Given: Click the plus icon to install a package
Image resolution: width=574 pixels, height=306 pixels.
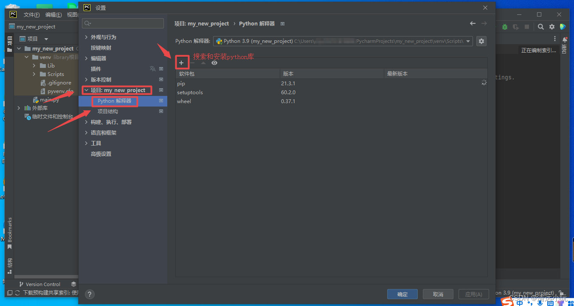Looking at the screenshot, I should pos(181,63).
